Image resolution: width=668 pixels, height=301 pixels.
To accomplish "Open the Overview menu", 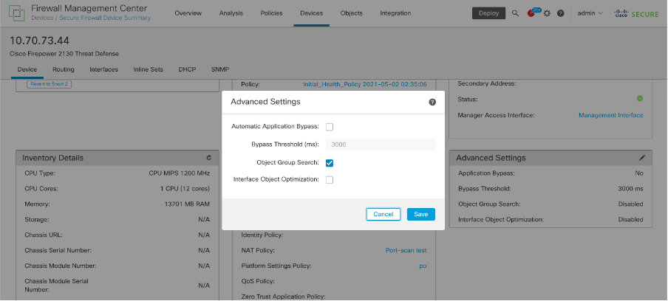I will pos(188,13).
